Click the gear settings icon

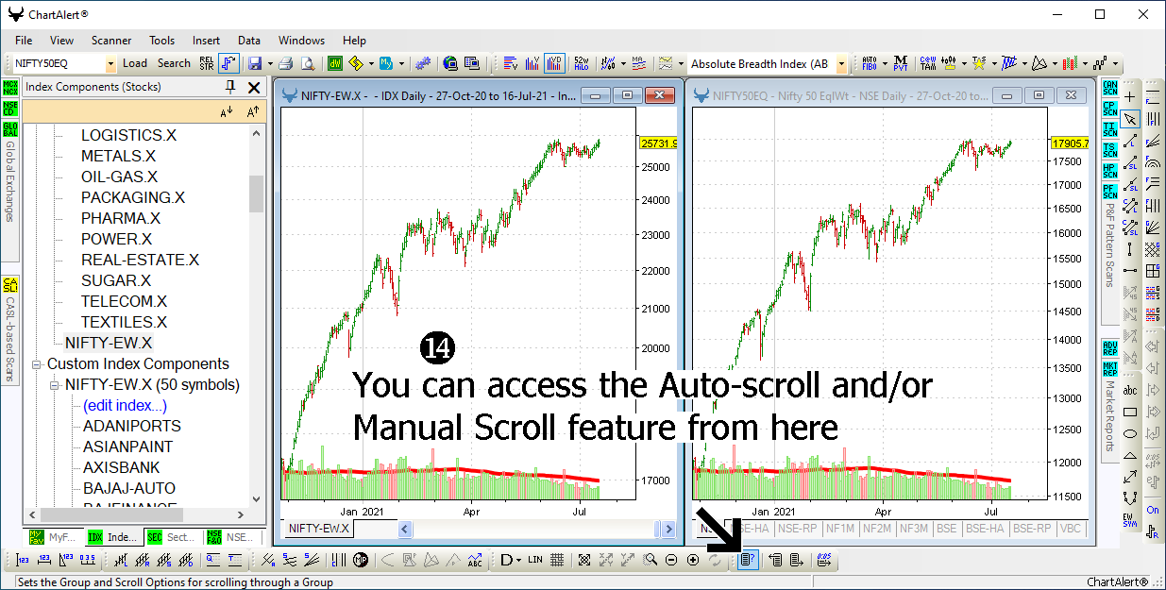click(x=423, y=63)
